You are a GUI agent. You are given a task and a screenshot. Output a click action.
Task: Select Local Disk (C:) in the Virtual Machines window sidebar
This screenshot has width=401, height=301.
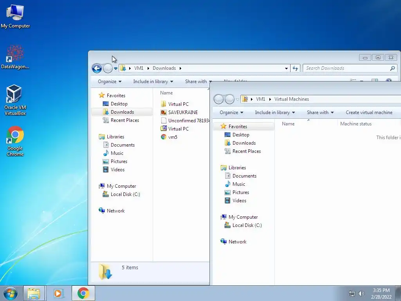click(247, 225)
